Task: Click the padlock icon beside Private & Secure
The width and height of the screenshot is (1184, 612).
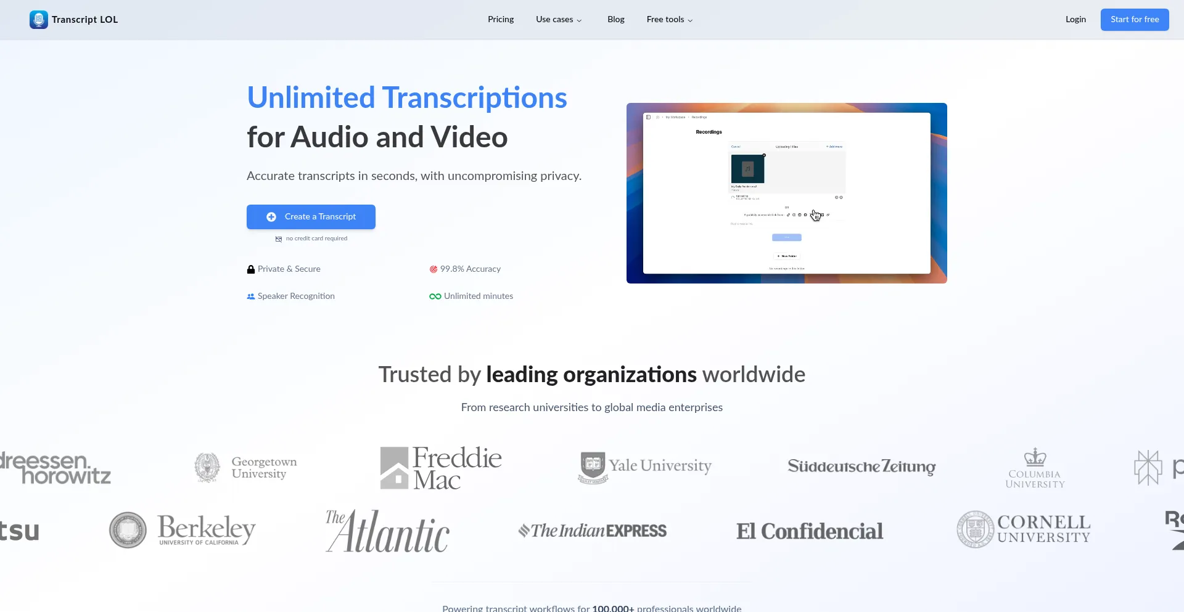Action: [x=251, y=269]
